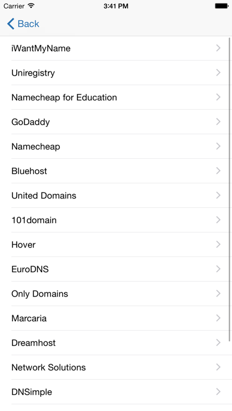Image resolution: width=232 pixels, height=411 pixels.
Task: Tap the Network Solutions arrow icon
Action: click(x=218, y=367)
